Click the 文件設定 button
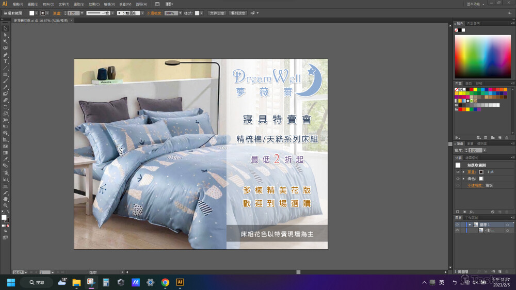The image size is (516, 290). click(218, 13)
